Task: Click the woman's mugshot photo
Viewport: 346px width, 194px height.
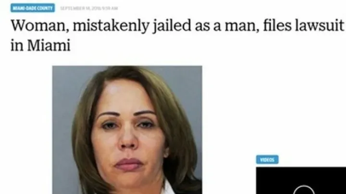Action: point(127,130)
